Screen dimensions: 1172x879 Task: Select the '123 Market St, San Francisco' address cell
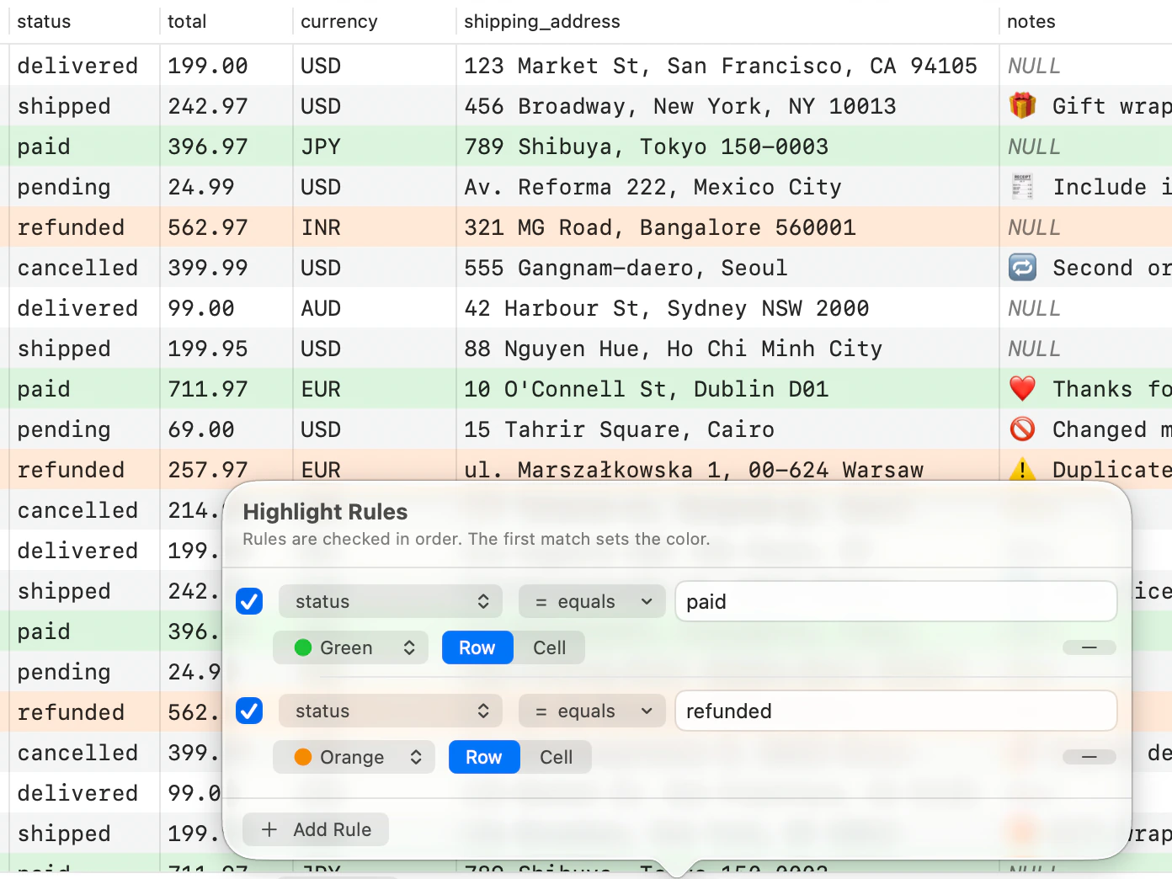[727, 66]
